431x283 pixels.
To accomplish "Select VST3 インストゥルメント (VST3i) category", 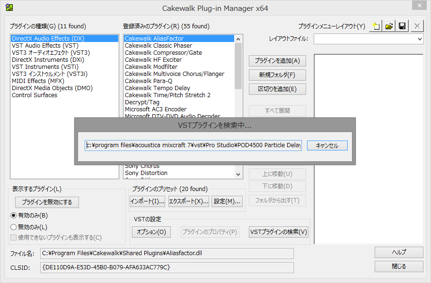I will (65, 74).
